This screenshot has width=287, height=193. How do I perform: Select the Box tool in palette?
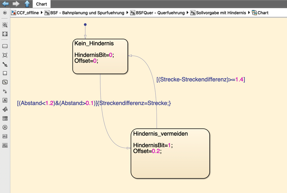5,73
